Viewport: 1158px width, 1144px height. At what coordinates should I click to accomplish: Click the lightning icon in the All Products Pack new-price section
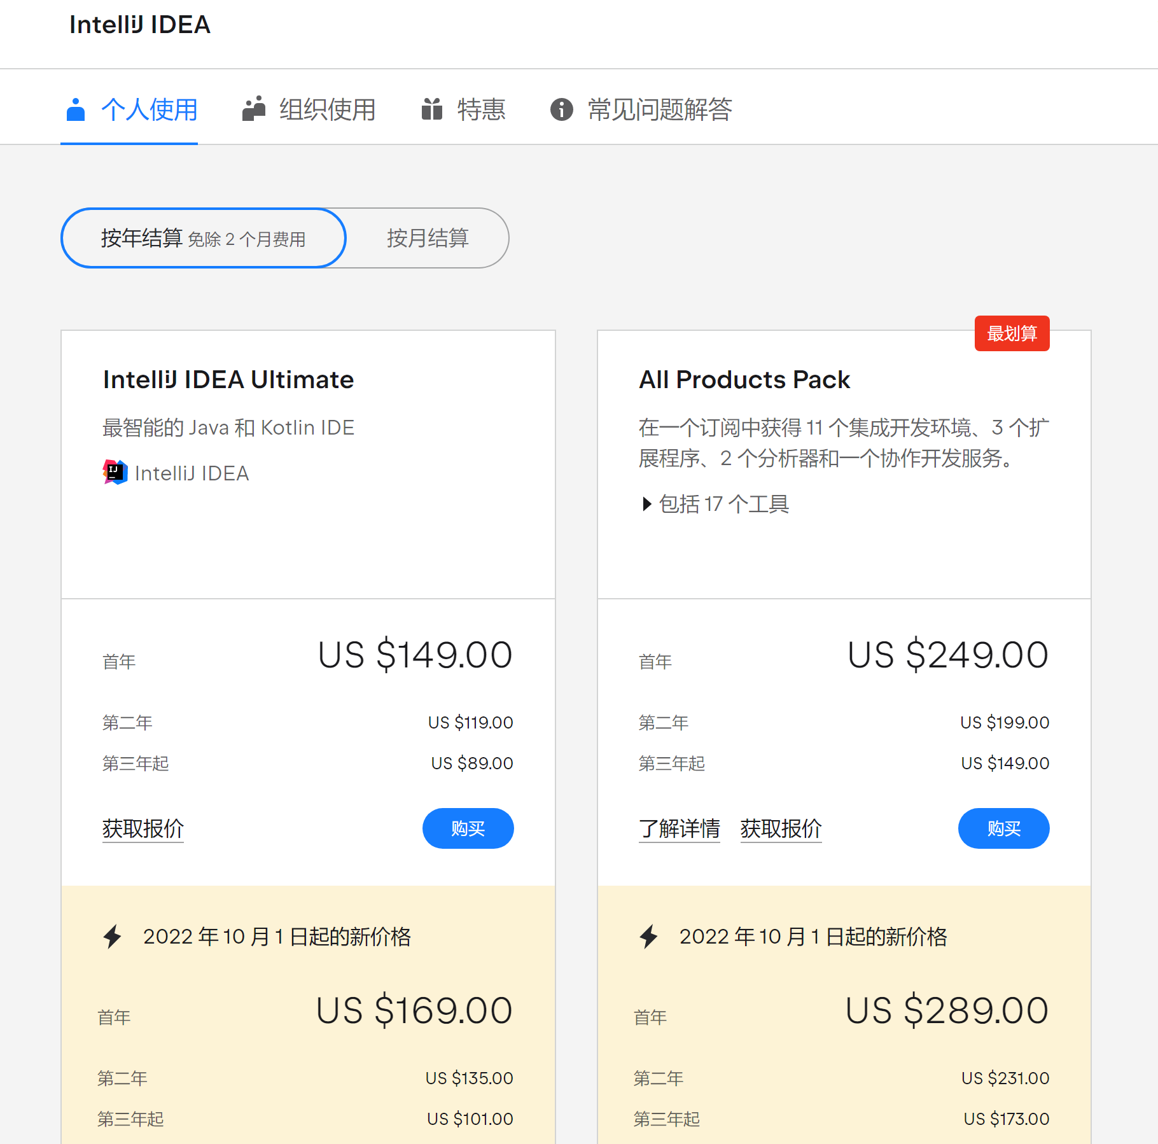click(x=649, y=937)
